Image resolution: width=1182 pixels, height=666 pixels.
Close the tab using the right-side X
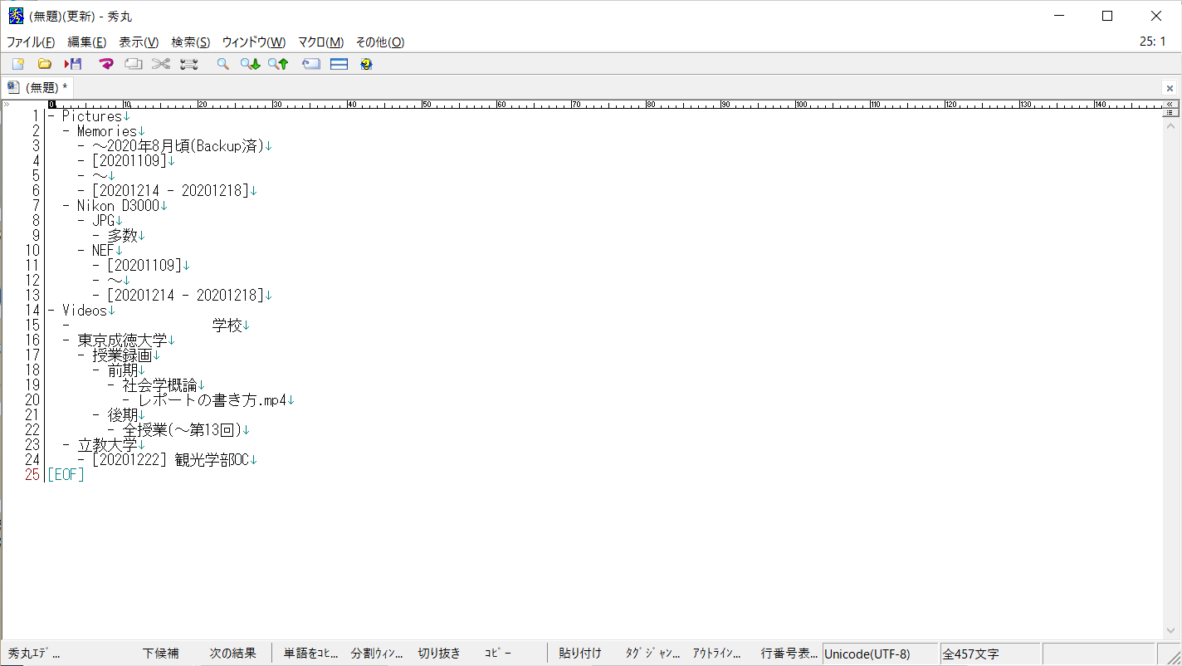click(x=1170, y=88)
